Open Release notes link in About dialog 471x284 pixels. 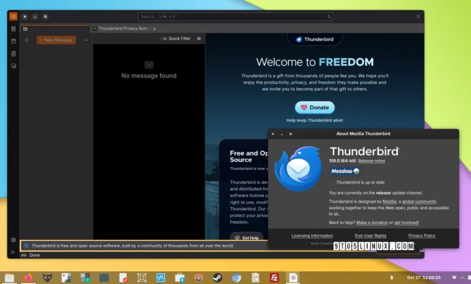tap(371, 161)
